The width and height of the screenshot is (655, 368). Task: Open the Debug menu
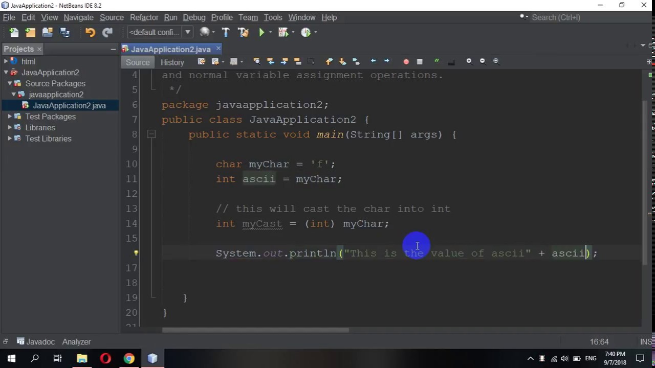[x=194, y=17]
